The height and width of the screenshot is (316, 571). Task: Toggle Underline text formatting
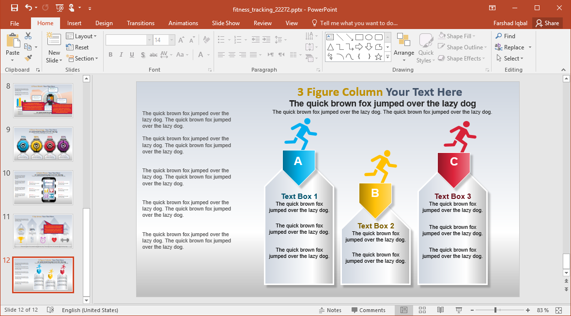click(132, 55)
